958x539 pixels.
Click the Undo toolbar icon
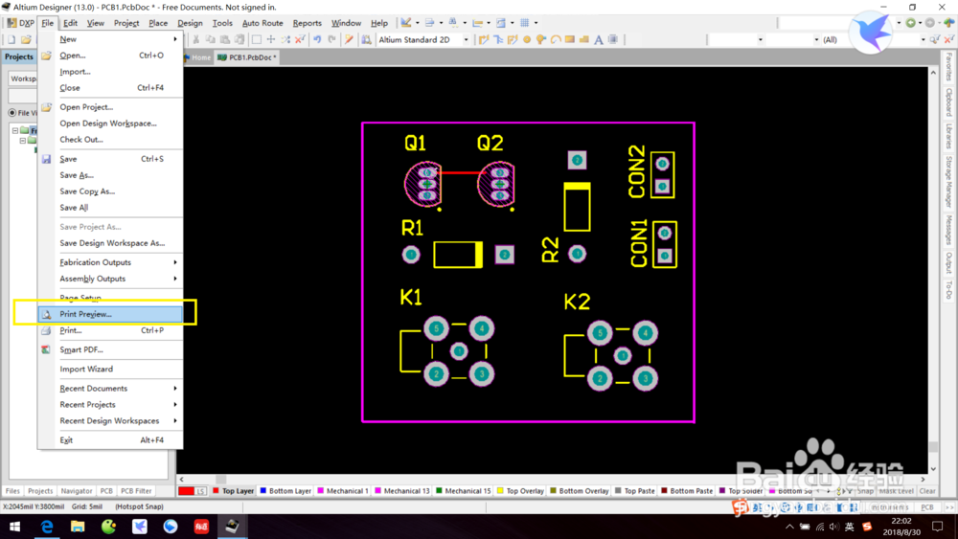(x=317, y=39)
